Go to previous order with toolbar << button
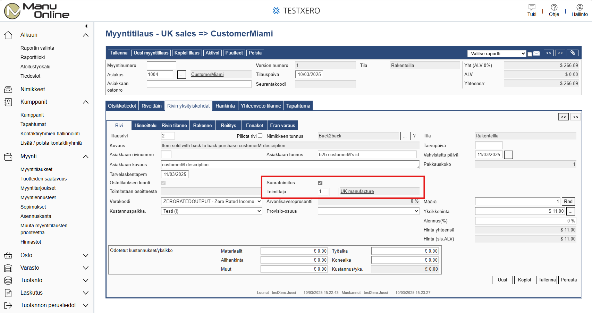The image size is (592, 313). (x=549, y=53)
